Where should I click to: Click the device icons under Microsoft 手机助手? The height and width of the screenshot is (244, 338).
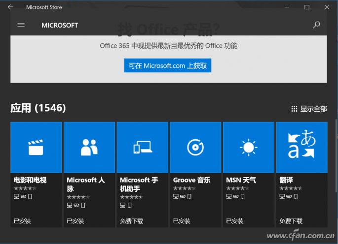[126, 205]
